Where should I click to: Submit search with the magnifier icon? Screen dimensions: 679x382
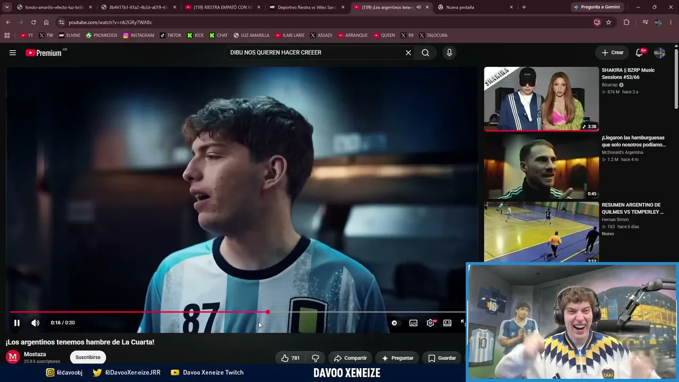[425, 53]
